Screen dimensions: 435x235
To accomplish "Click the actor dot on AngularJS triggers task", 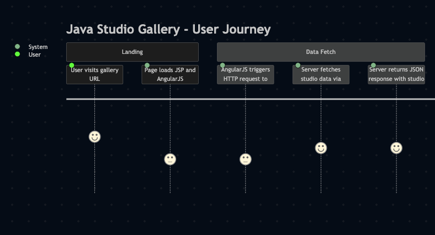I will [x=222, y=65].
